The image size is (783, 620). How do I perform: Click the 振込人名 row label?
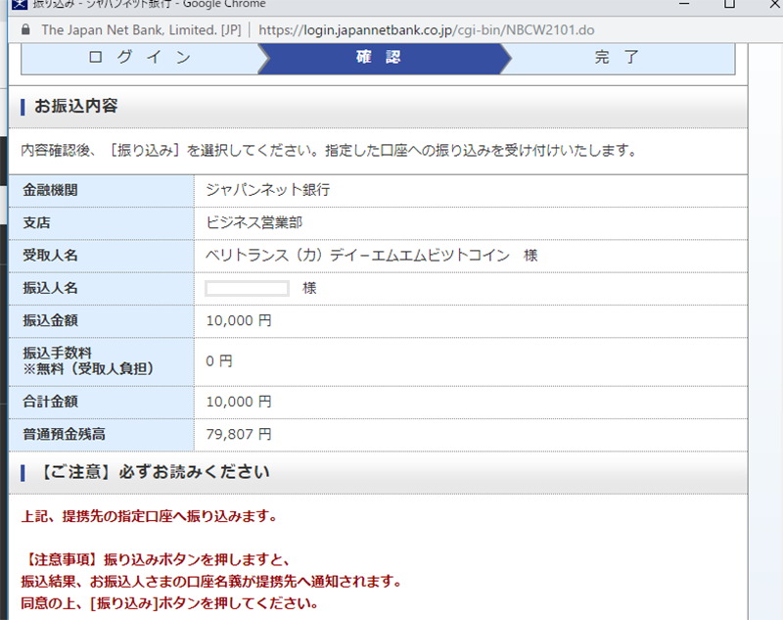point(51,288)
